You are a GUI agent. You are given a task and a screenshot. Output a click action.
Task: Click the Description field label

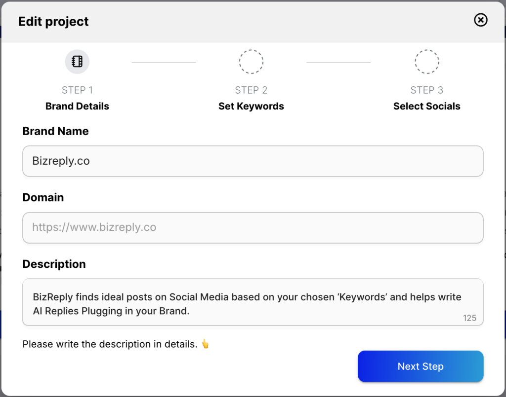click(54, 264)
